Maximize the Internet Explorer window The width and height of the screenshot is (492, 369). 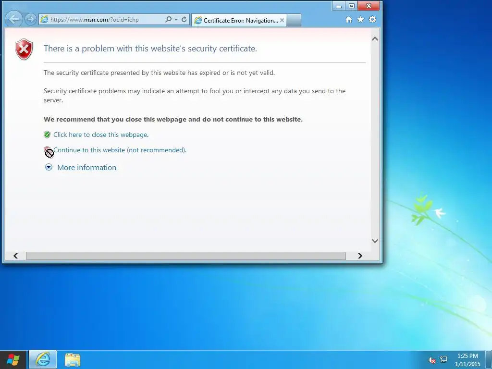tap(351, 6)
